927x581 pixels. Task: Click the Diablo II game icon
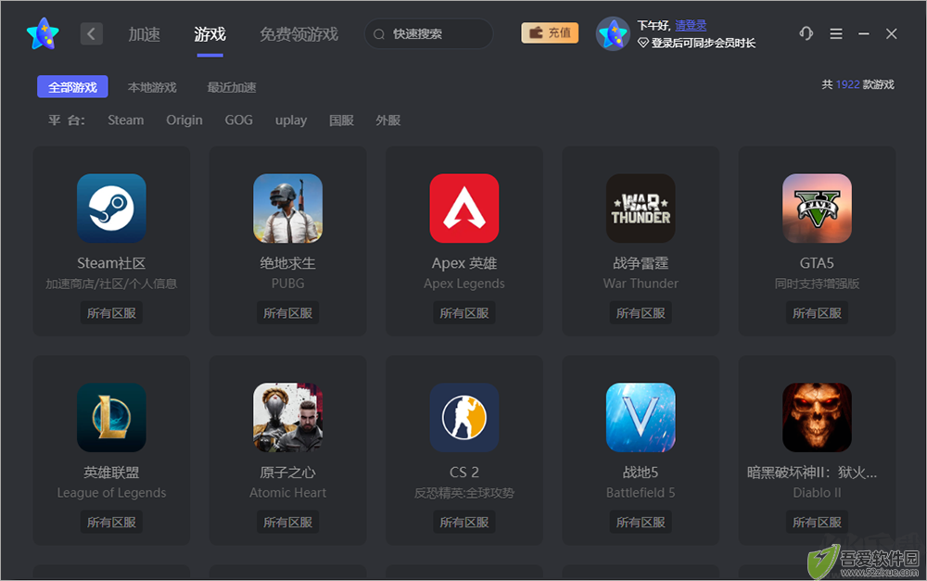point(817,417)
